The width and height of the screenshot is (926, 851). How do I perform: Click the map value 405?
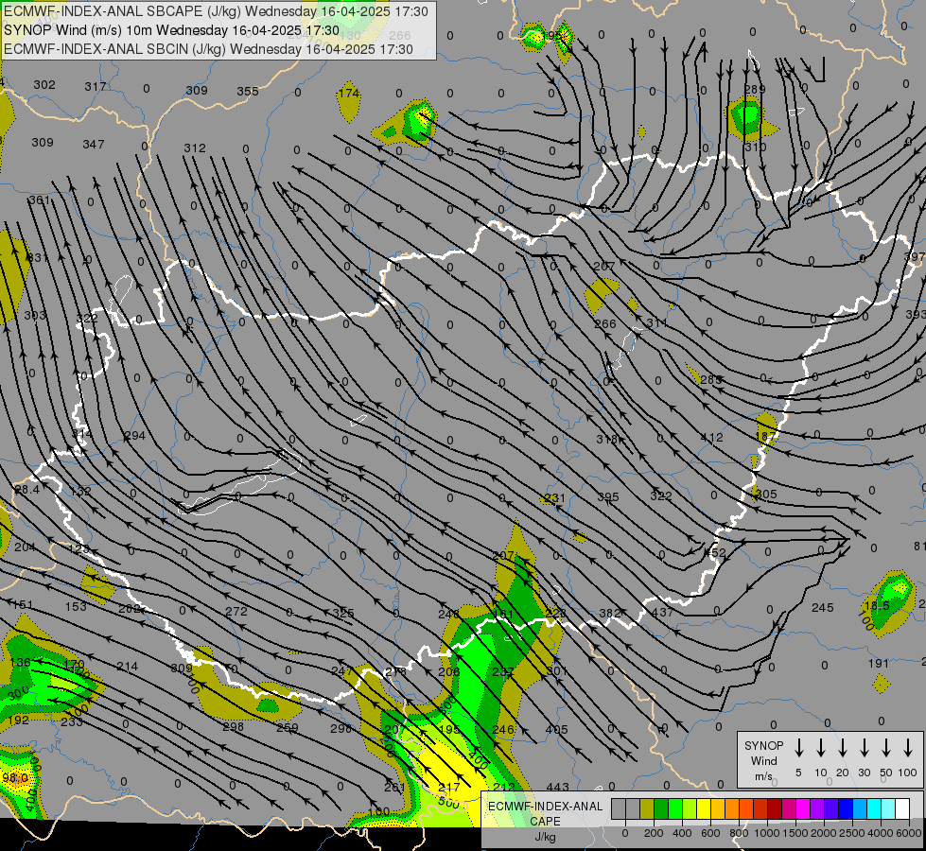pos(557,729)
